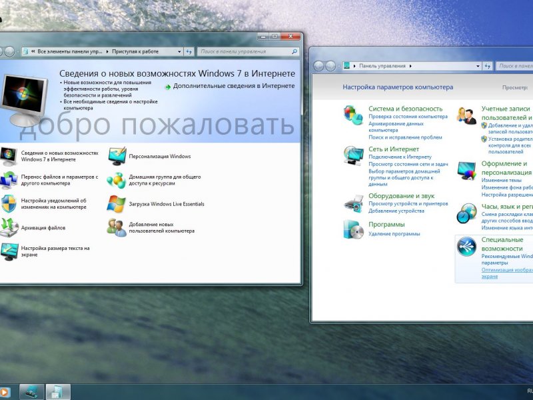The height and width of the screenshot is (400, 533).
Task: Click the large monitor icon in the welcome banner
Action: pyautogui.click(x=24, y=99)
